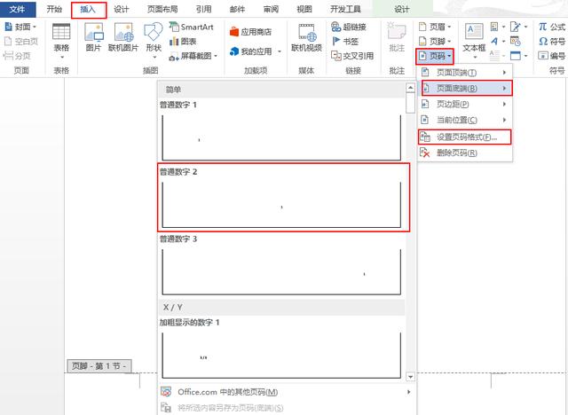Expand the 页面顶端 submenu
568x415 pixels.
465,73
